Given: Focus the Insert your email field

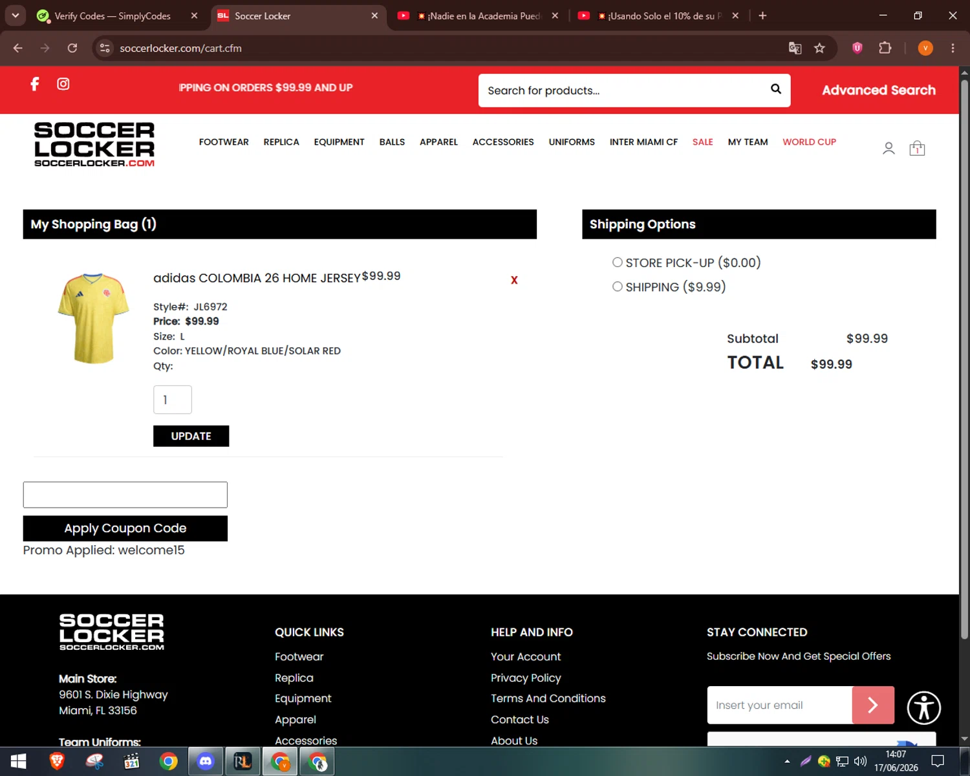Looking at the screenshot, I should (x=780, y=705).
